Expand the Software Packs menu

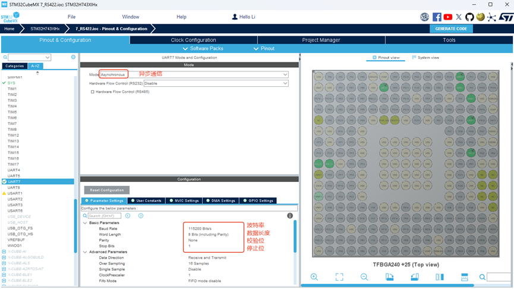coord(203,49)
